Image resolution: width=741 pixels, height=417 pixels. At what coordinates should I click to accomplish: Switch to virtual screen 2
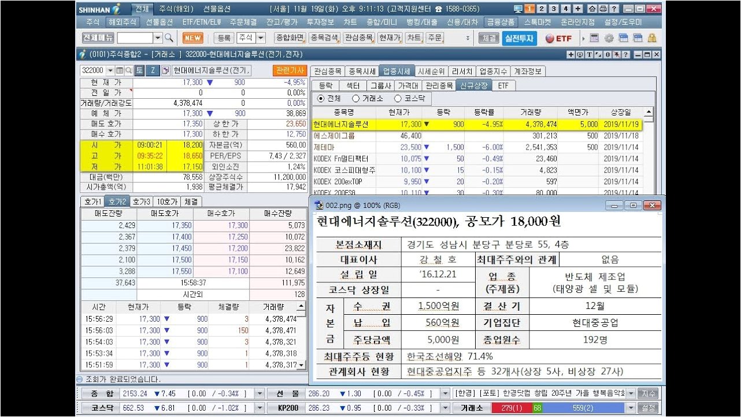tap(541, 9)
